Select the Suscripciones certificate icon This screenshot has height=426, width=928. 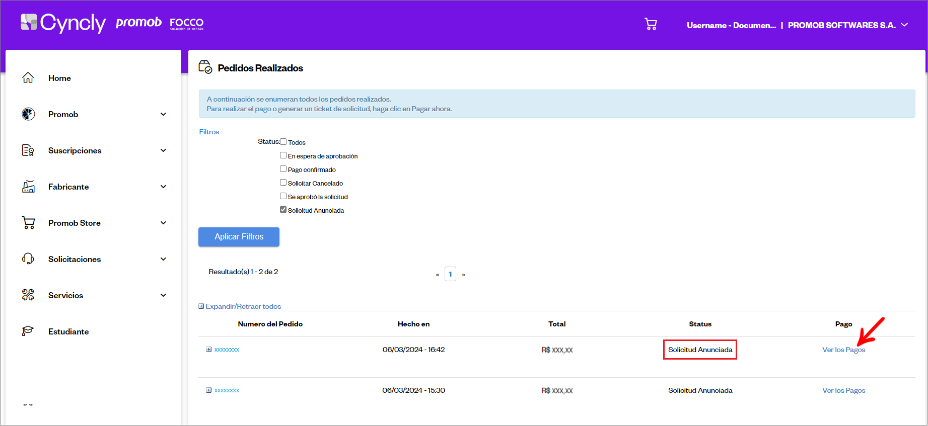pos(28,150)
